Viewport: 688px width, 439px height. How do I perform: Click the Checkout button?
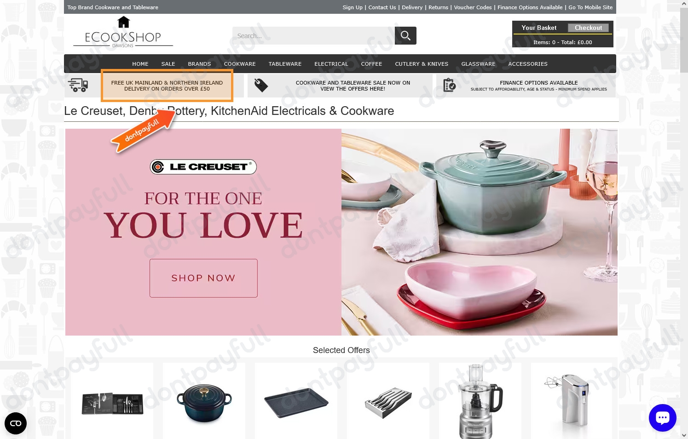[588, 28]
